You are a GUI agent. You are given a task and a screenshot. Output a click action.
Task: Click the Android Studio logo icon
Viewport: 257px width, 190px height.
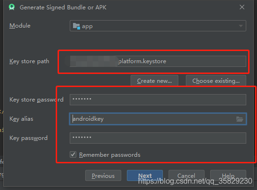click(12, 7)
